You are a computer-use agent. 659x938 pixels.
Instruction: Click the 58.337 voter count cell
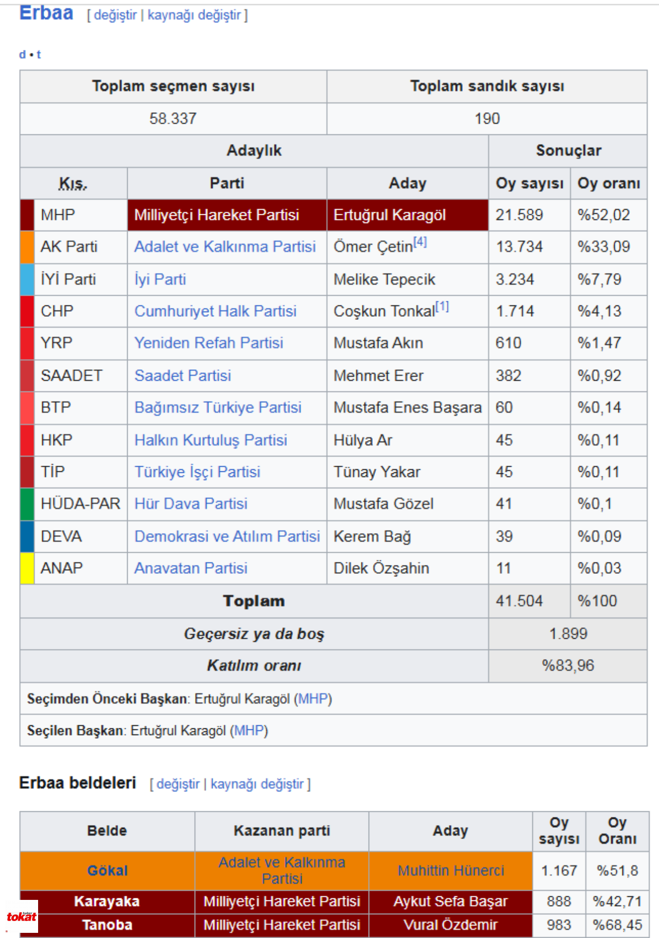(x=173, y=118)
